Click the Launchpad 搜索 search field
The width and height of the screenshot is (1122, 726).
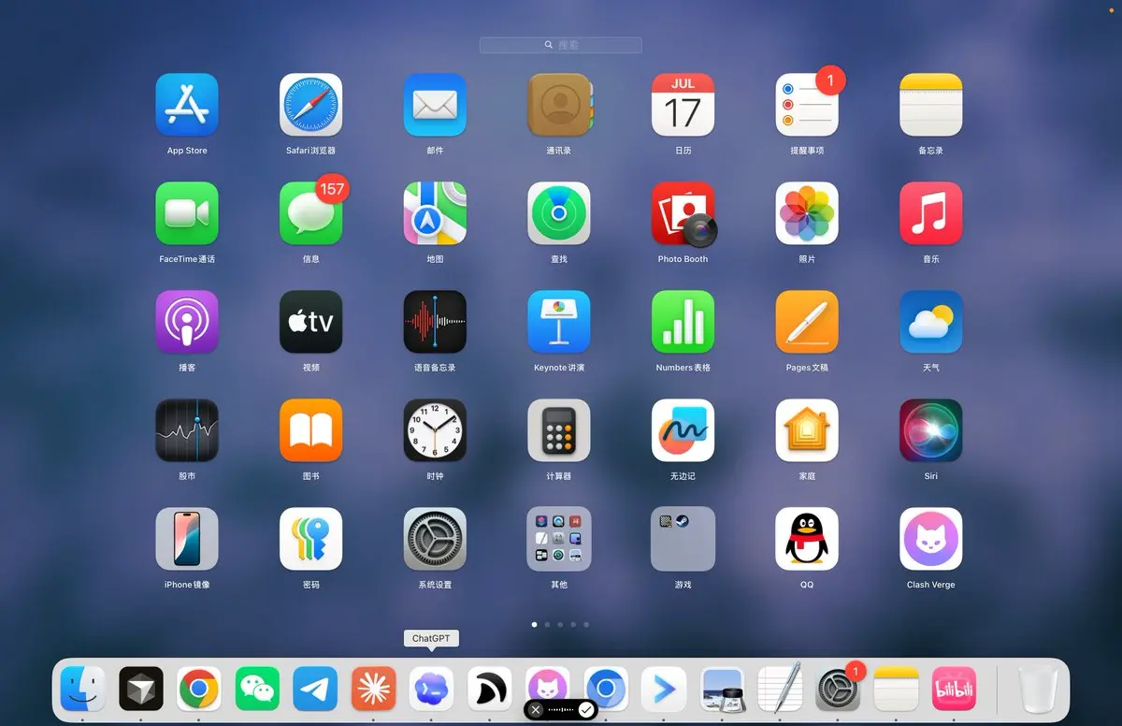(561, 45)
